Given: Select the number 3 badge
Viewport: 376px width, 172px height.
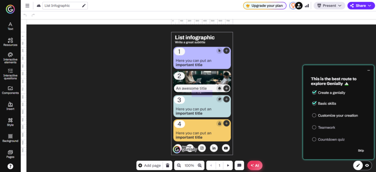Looking at the screenshot, I should pyautogui.click(x=179, y=100).
